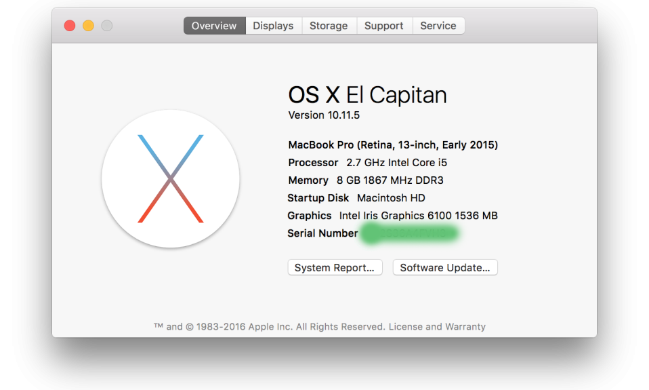Click the OS X El Capitan heading
Screen dimensions: 649x390
[x=367, y=95]
